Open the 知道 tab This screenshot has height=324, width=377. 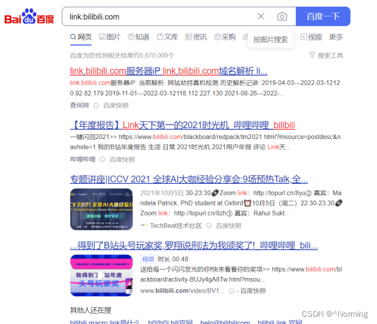click(x=138, y=37)
